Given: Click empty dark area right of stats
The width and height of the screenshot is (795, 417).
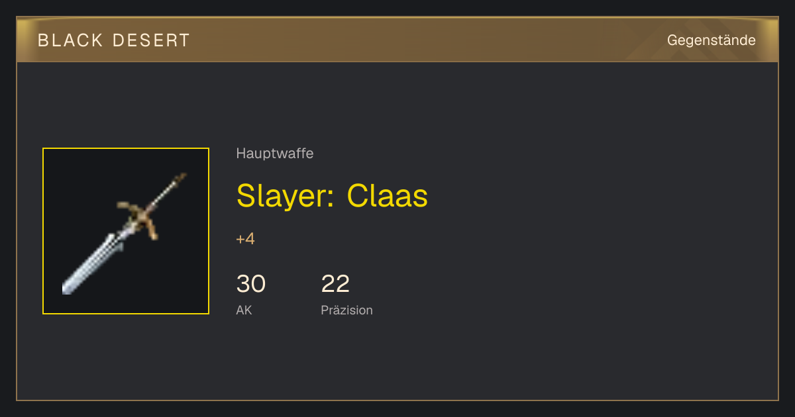Looking at the screenshot, I should [563, 291].
